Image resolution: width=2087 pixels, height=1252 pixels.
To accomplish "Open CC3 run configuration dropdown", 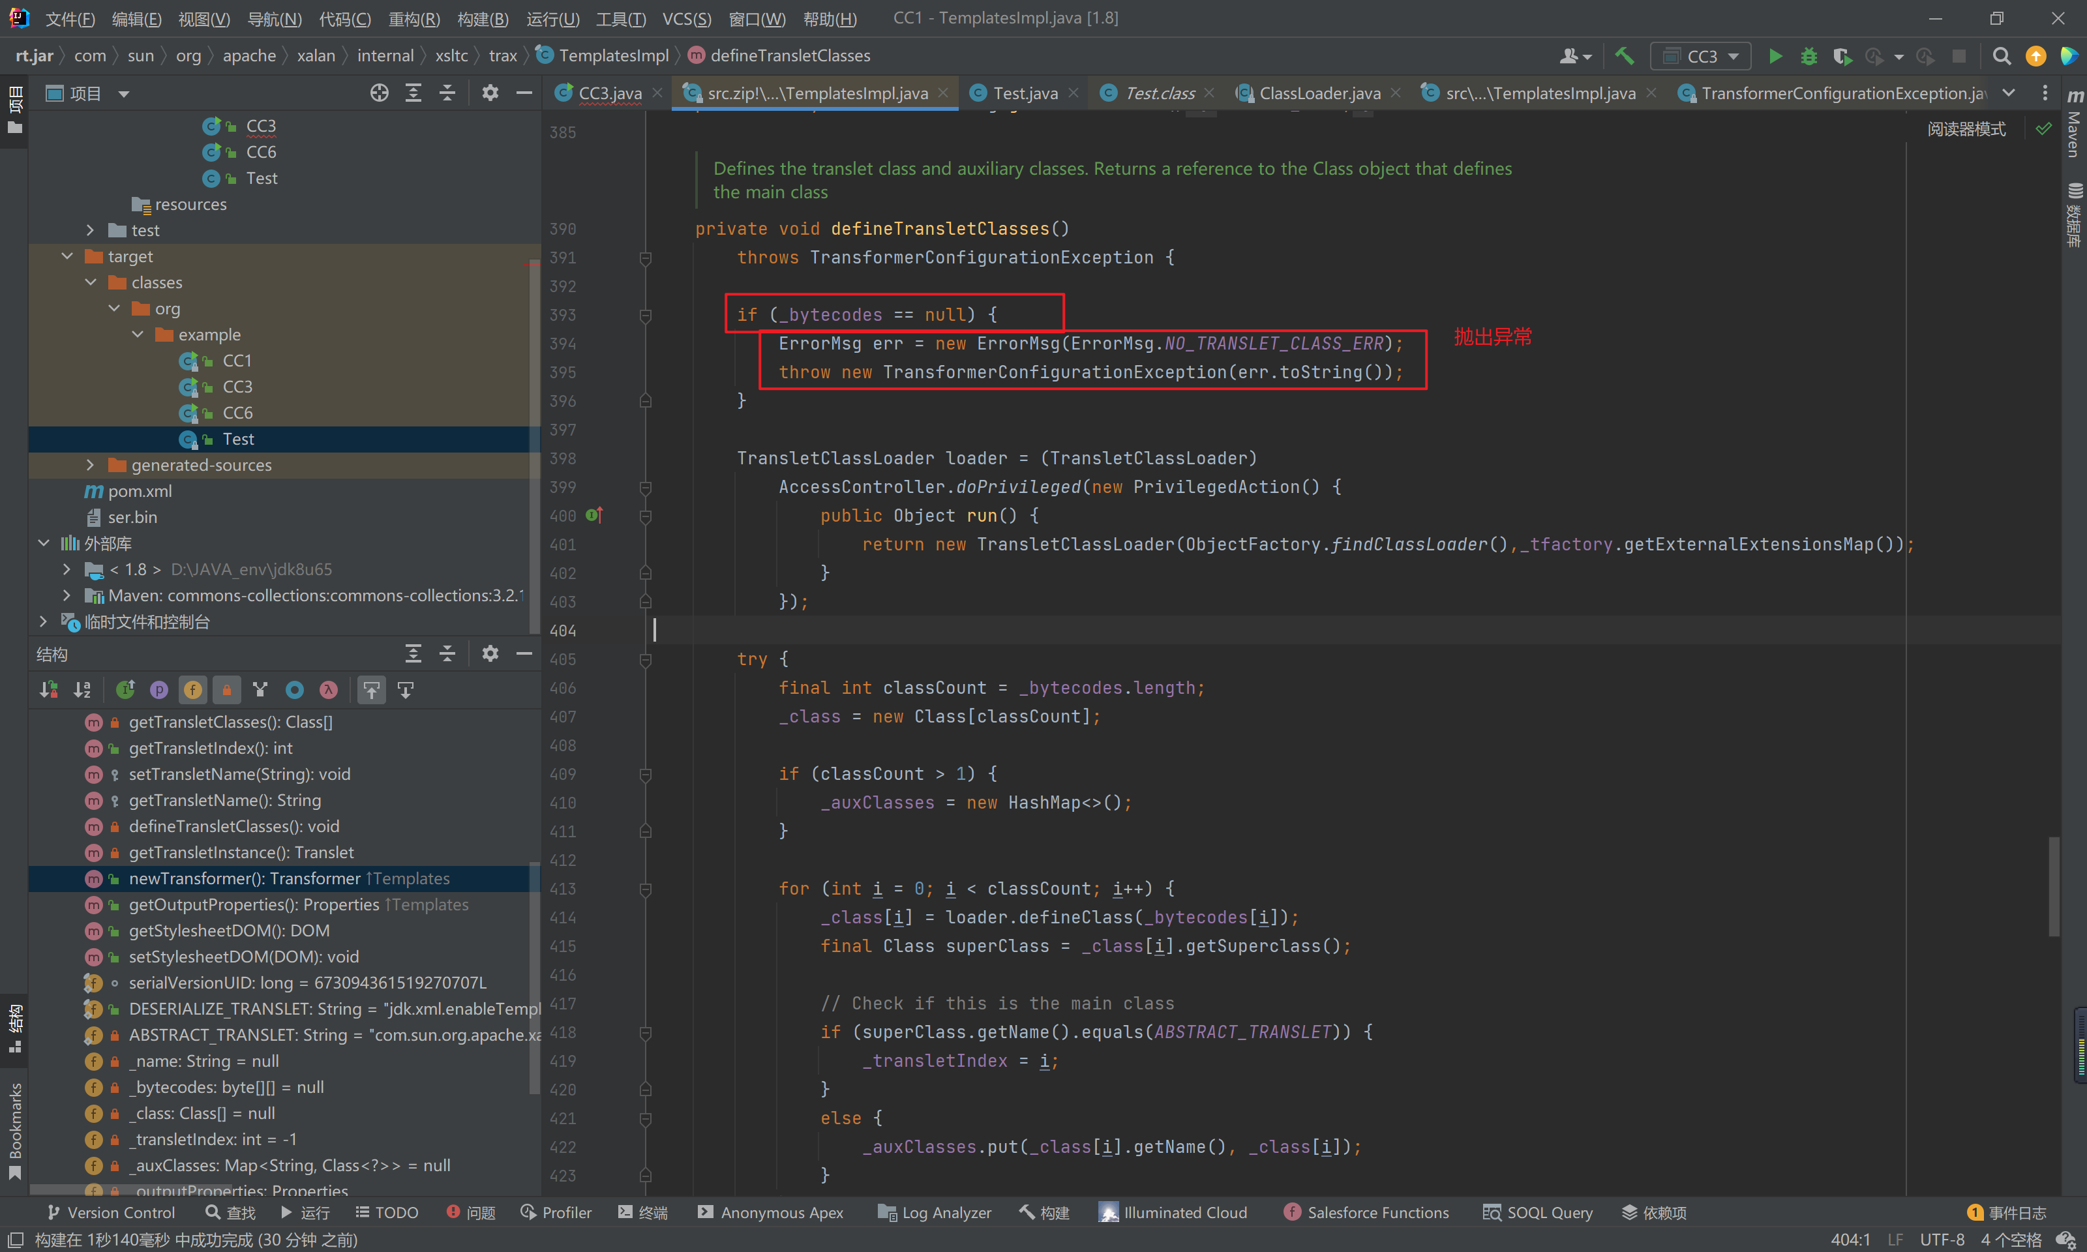I will tap(1701, 55).
